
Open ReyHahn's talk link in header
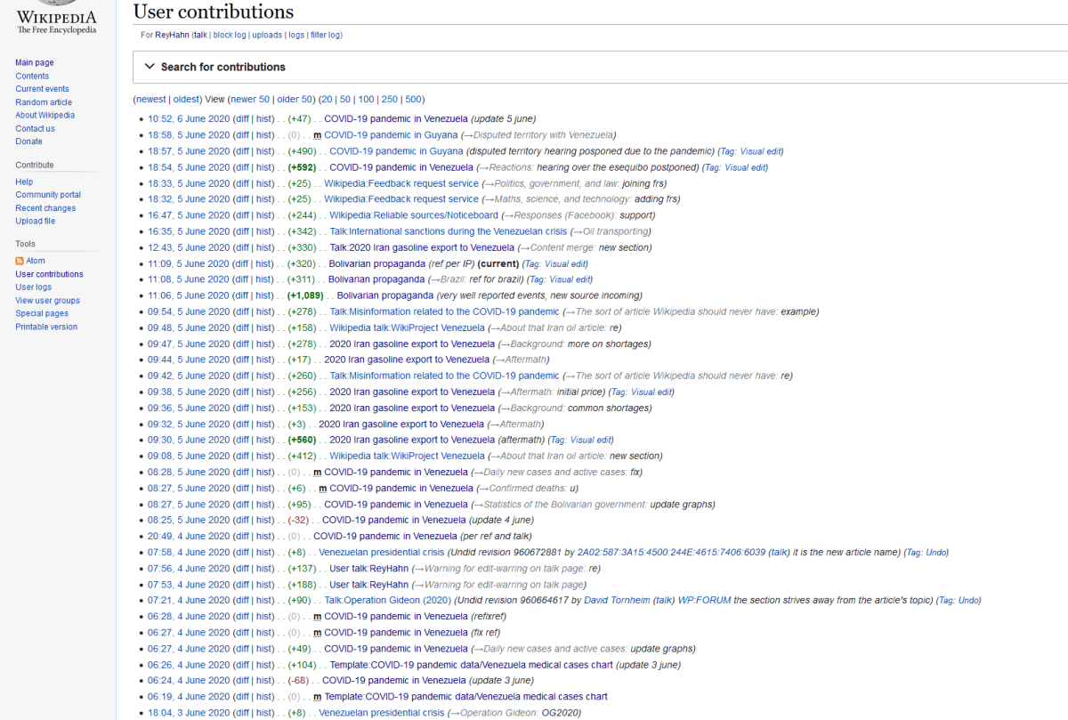pyautogui.click(x=200, y=35)
